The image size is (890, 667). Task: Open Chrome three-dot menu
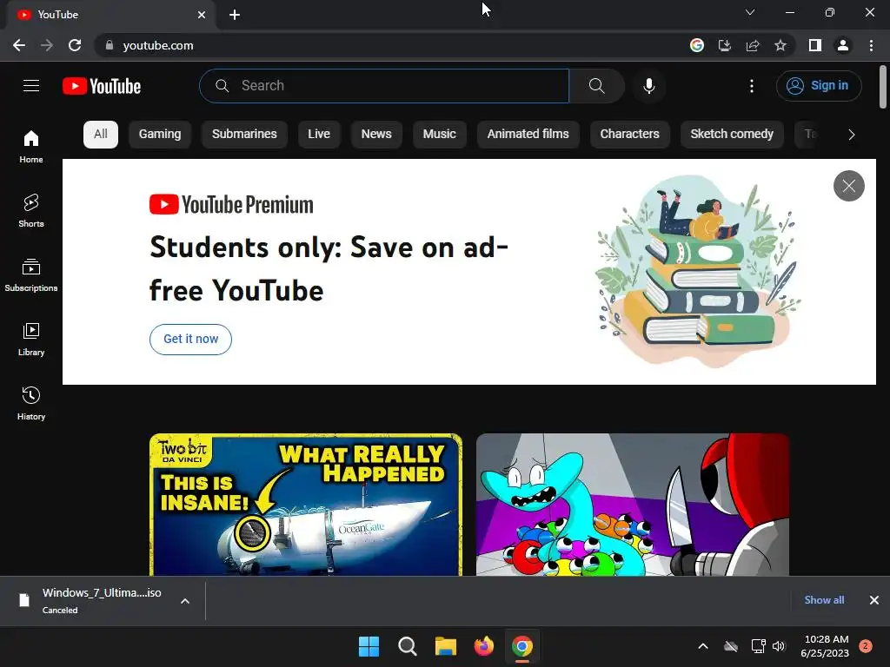(871, 45)
